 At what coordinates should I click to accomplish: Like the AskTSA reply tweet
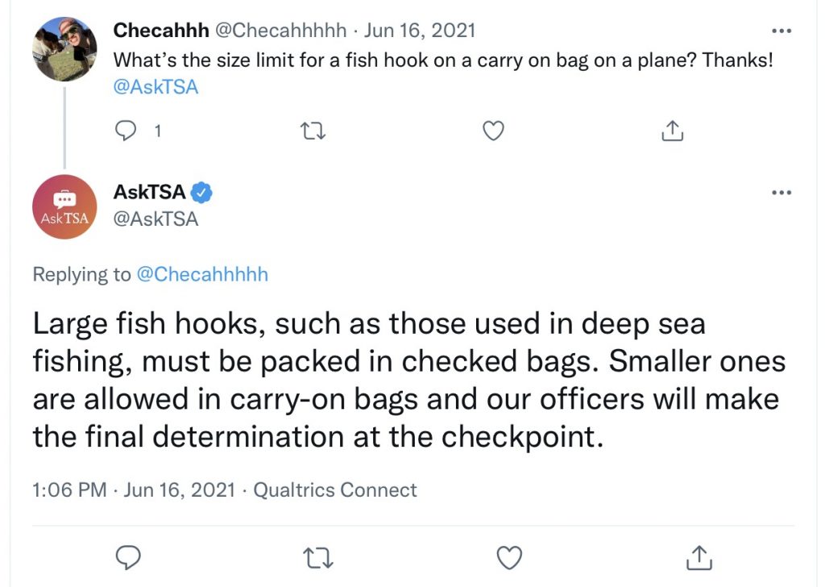pos(509,558)
